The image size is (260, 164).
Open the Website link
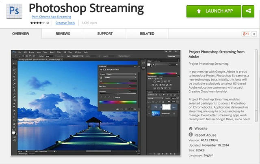(x=201, y=128)
